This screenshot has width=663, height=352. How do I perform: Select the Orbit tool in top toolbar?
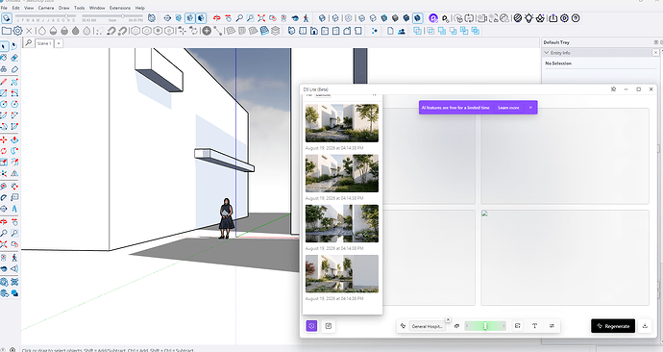[x=217, y=18]
